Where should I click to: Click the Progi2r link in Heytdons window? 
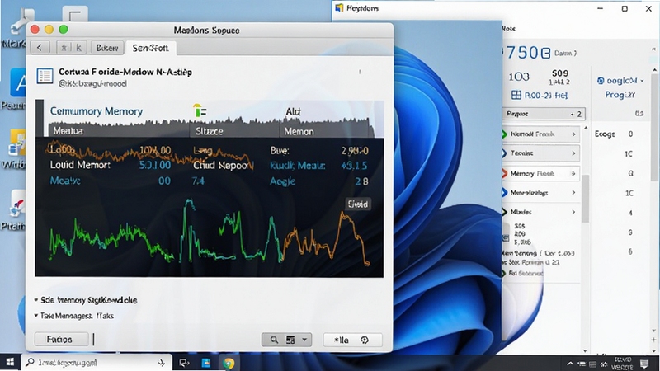pyautogui.click(x=620, y=95)
